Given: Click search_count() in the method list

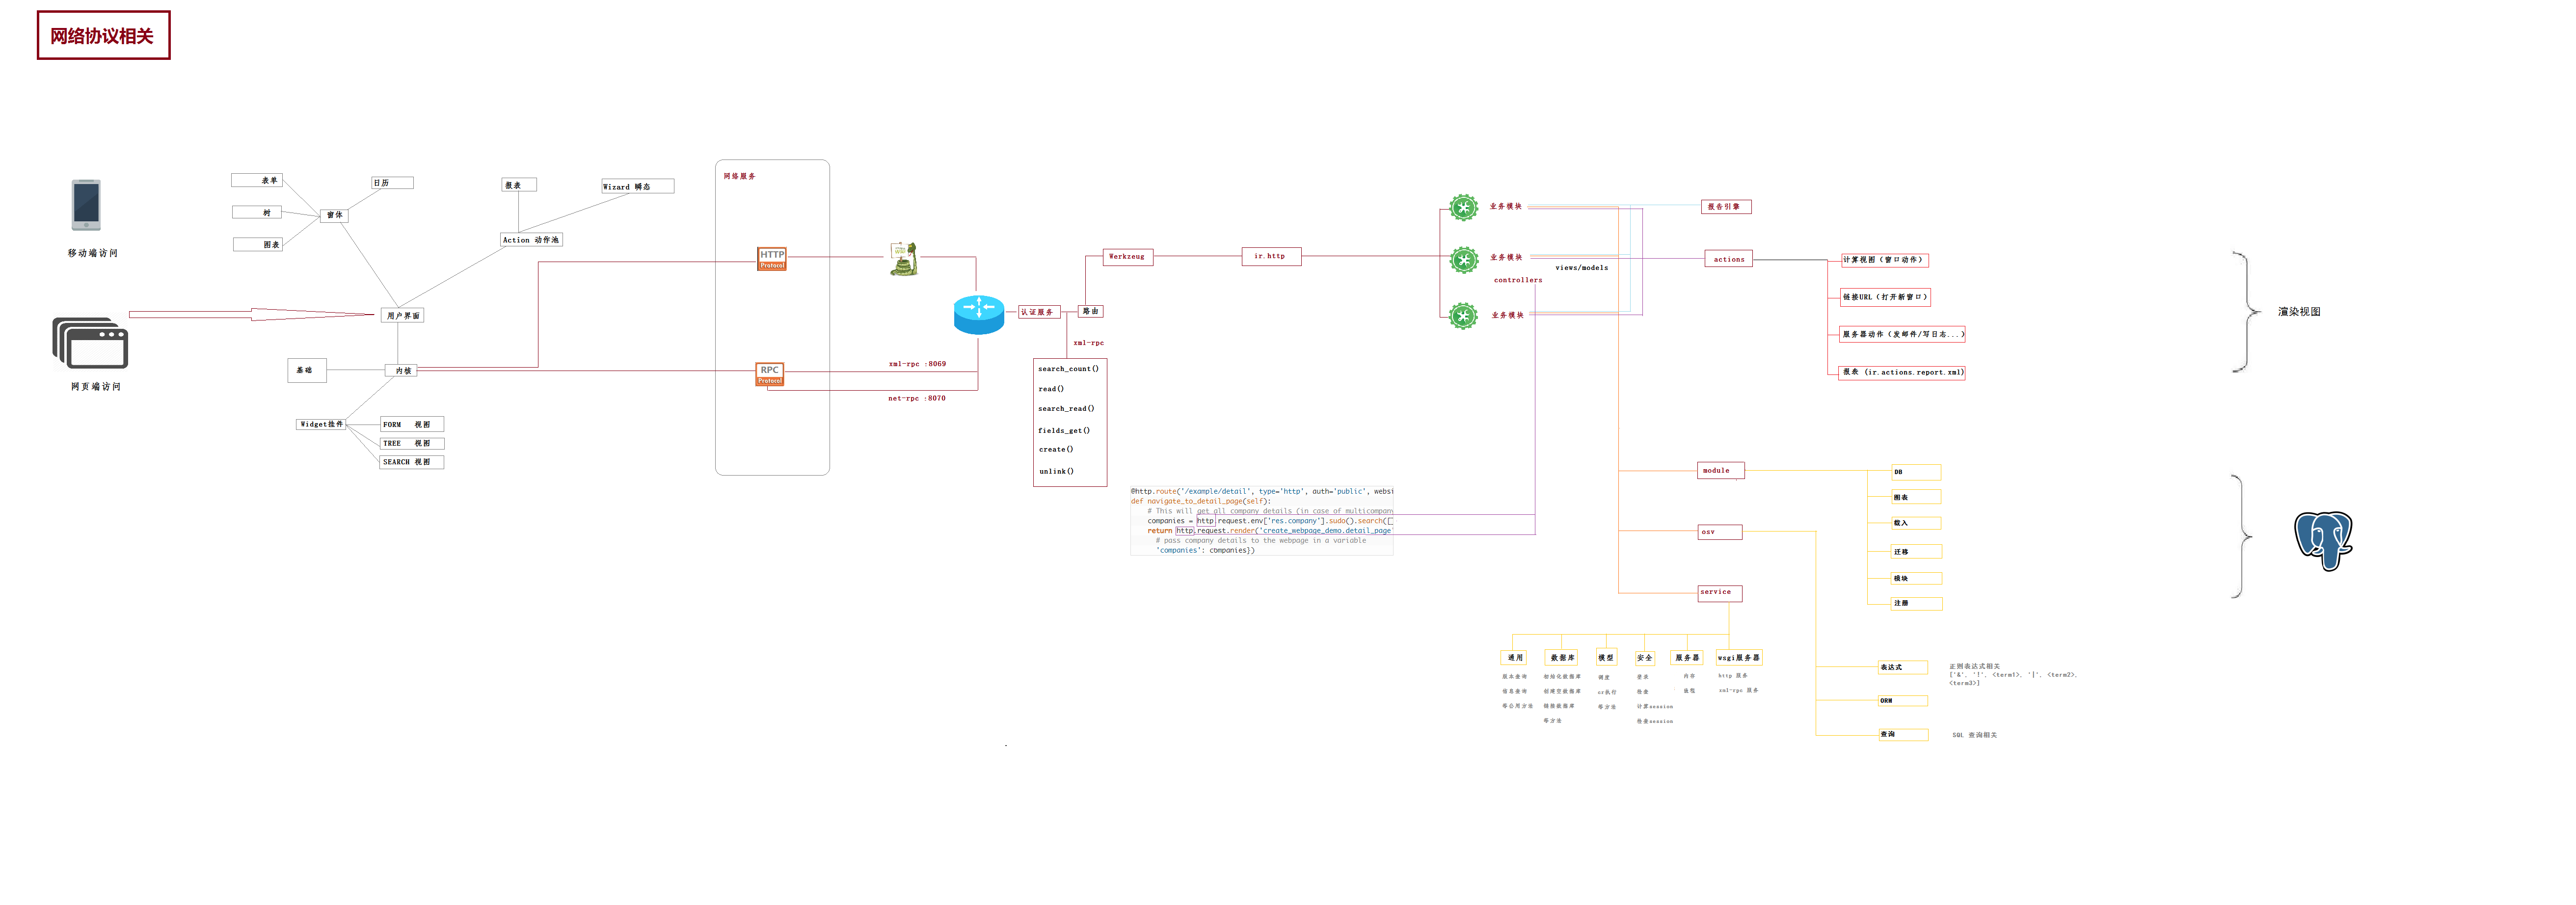Looking at the screenshot, I should point(1068,369).
